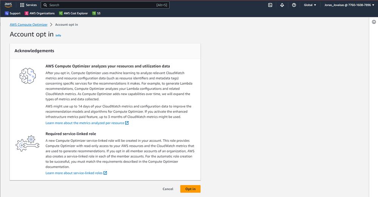
Task: Click the AWS Cost Explorer bookmark icon
Action: tap(61, 13)
